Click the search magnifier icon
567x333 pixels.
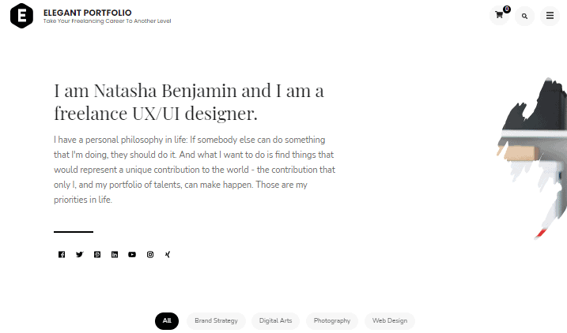click(x=524, y=16)
